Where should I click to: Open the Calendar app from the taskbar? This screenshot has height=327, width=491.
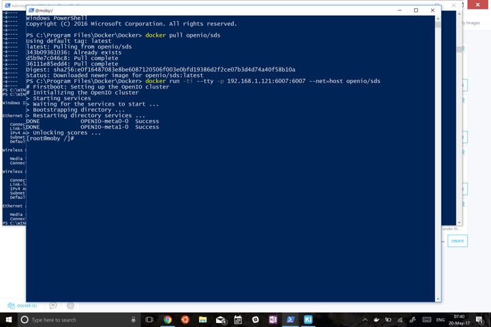point(238,320)
